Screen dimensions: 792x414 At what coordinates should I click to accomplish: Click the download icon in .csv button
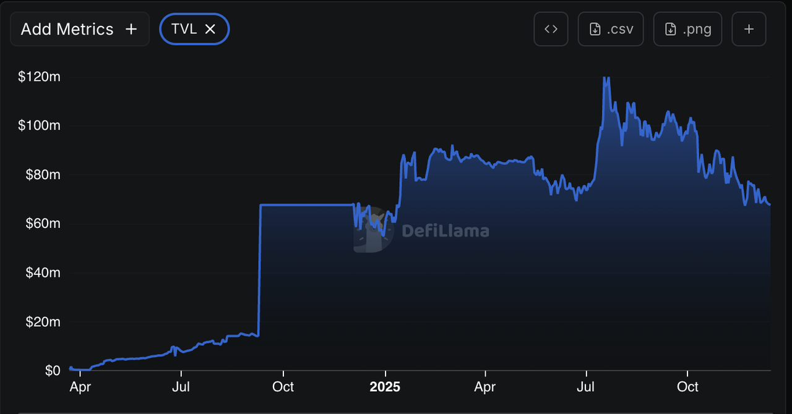pyautogui.click(x=595, y=29)
